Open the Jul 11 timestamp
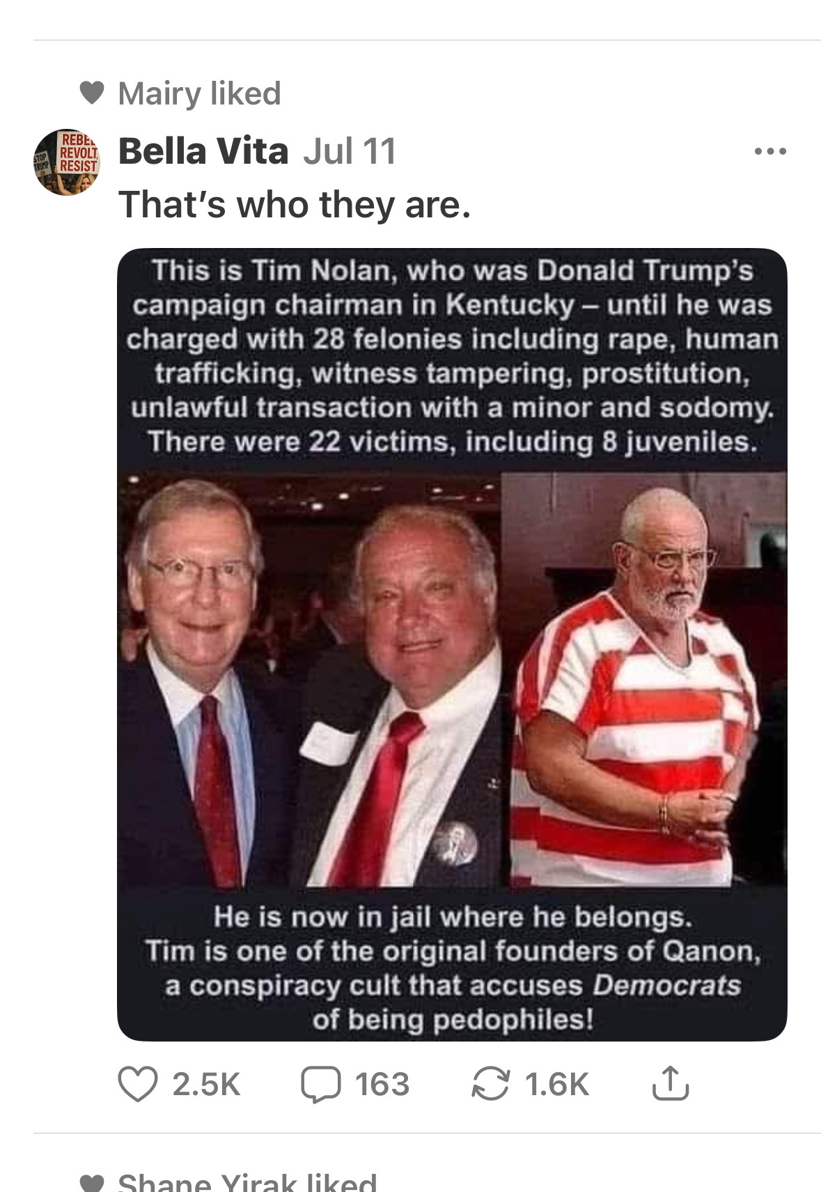The image size is (821, 1192). pyautogui.click(x=350, y=151)
